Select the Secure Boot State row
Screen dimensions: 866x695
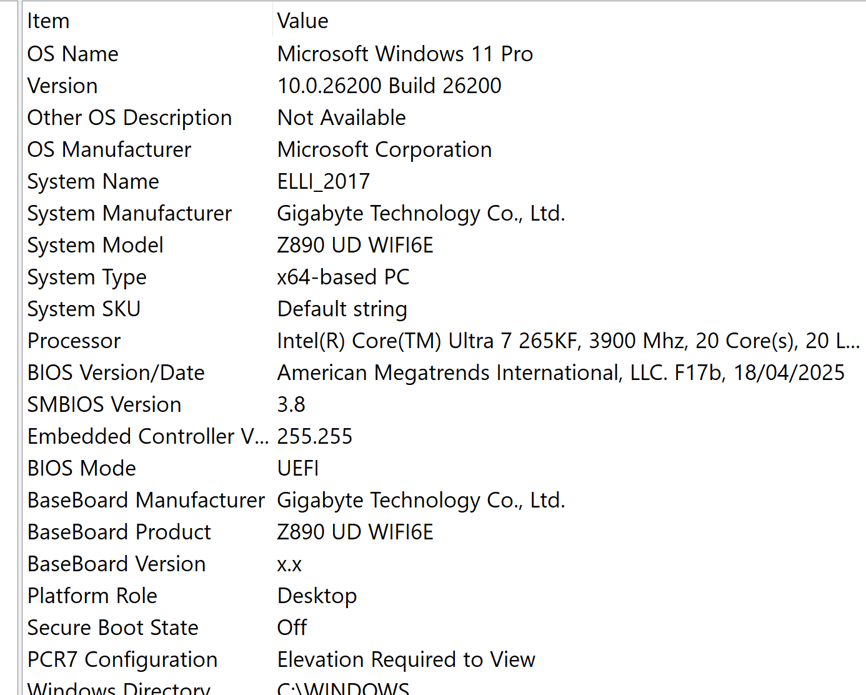pyautogui.click(x=113, y=627)
